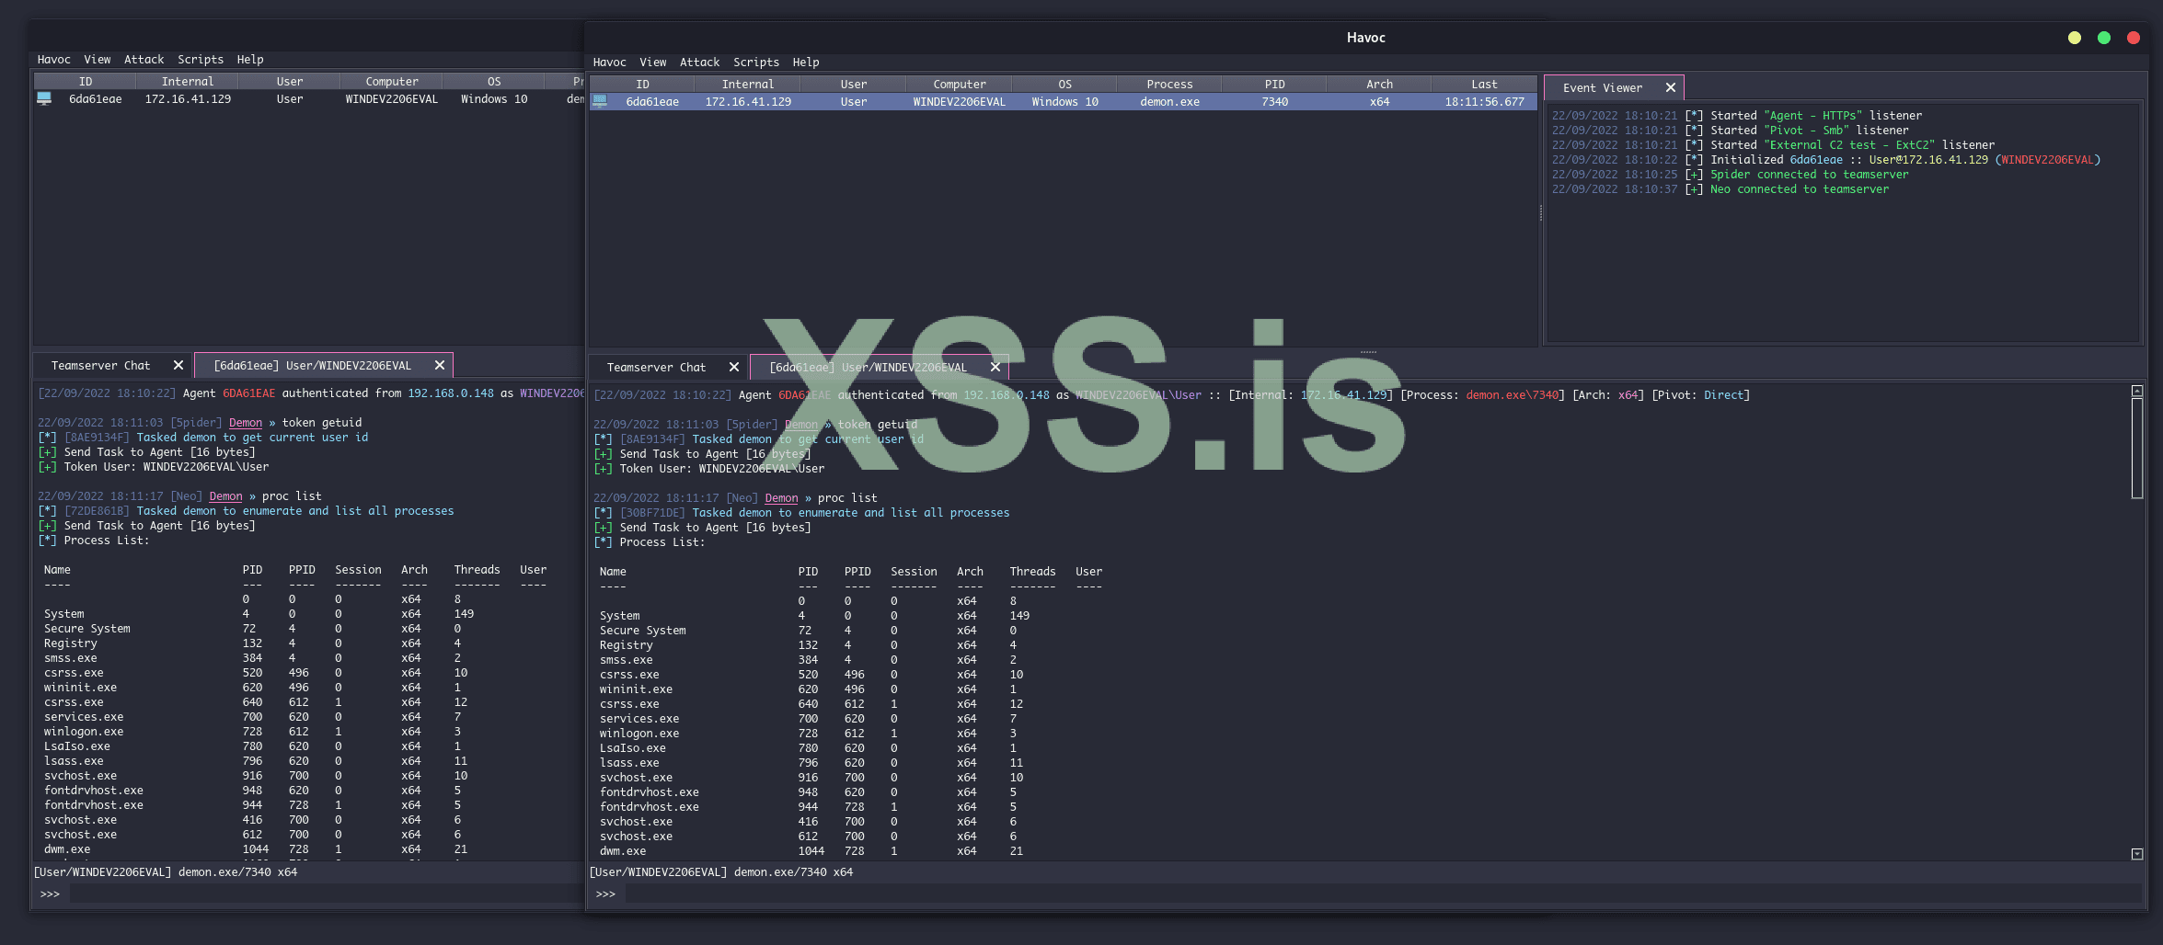Select the [6da61eae] User/WINDEV2206EVAL tab in the front window
The width and height of the screenshot is (2163, 945).
[868, 368]
